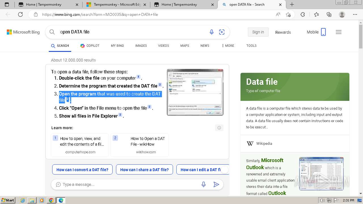Open File Explorer from the taskbar
This screenshot has width=363, height=204.
(x=32, y=200)
